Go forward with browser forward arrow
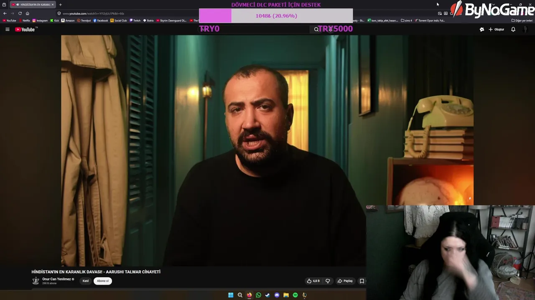535x300 pixels. tap(12, 13)
